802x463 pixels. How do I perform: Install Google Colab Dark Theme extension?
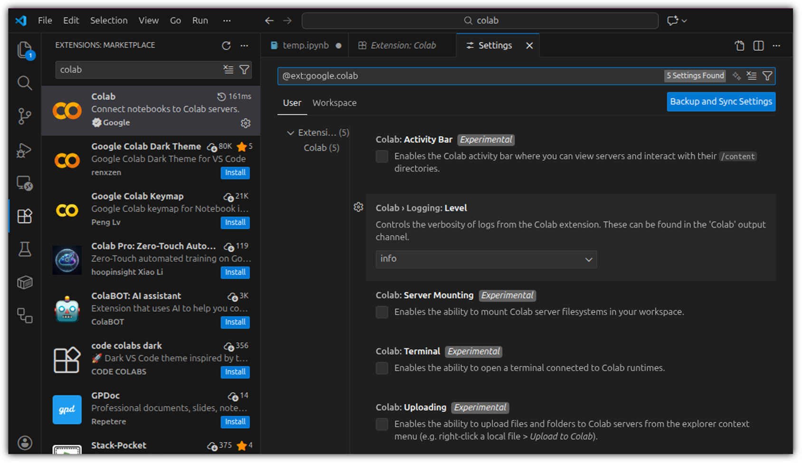pos(235,173)
